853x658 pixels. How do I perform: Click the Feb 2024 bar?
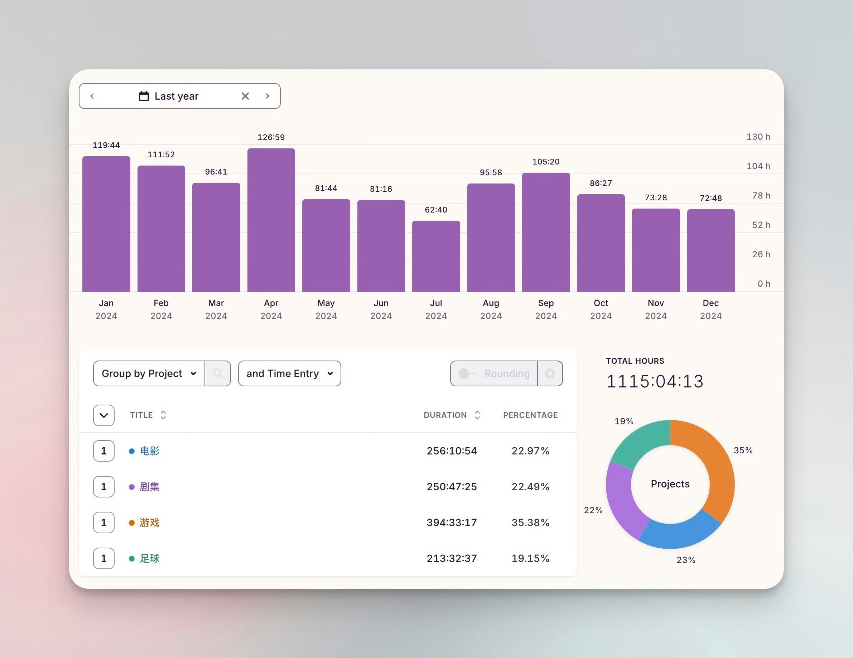pos(161,229)
